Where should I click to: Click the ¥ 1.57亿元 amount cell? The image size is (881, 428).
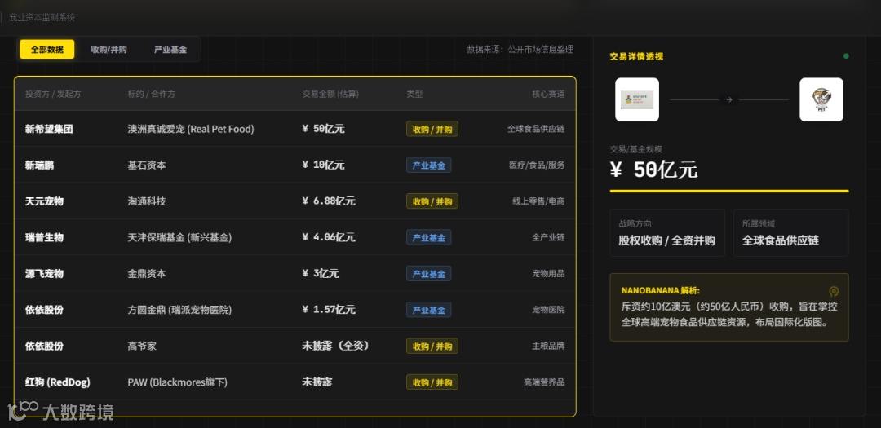(329, 310)
